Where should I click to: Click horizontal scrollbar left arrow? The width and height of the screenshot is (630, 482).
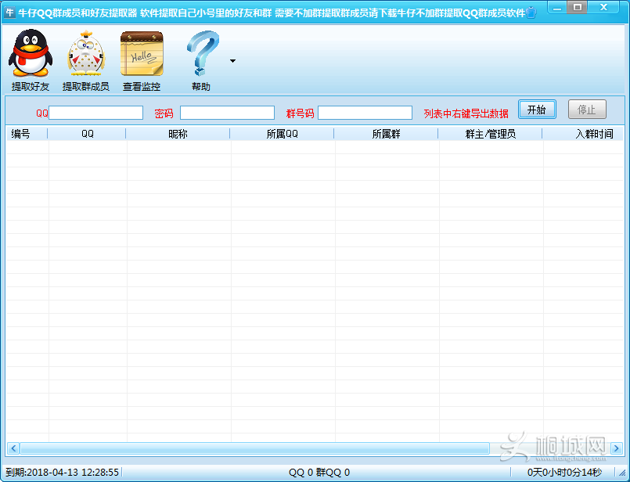click(x=12, y=448)
